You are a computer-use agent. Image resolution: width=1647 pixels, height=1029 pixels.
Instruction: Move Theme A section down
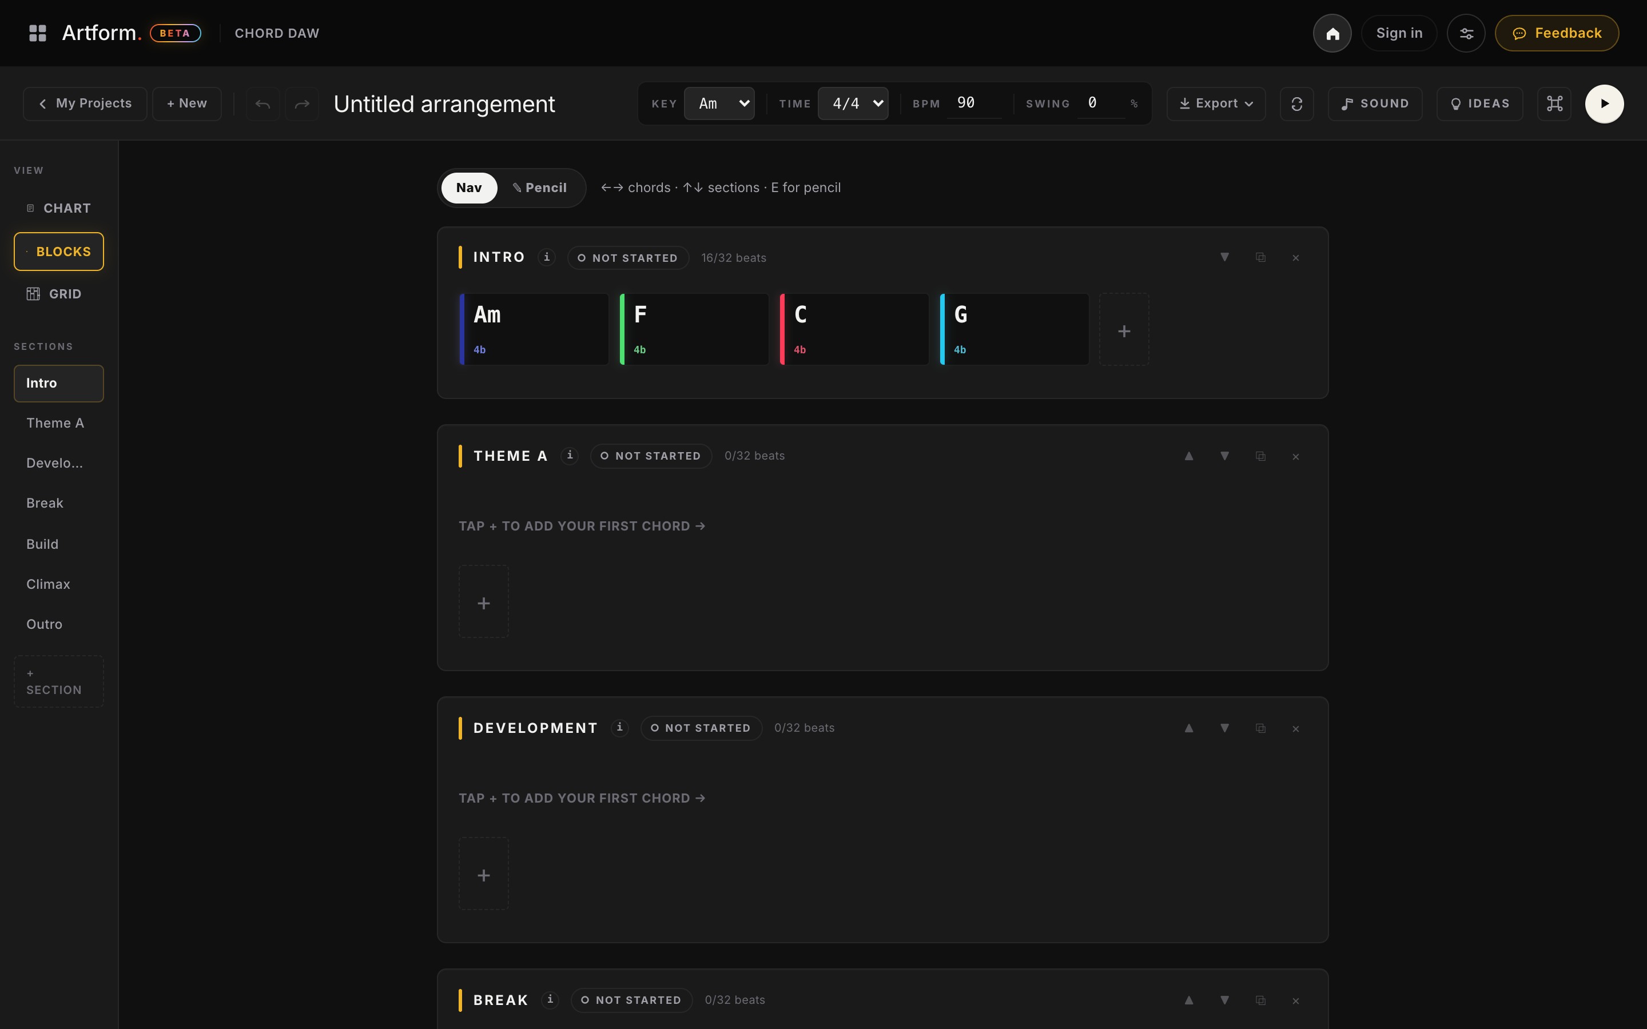click(1224, 456)
